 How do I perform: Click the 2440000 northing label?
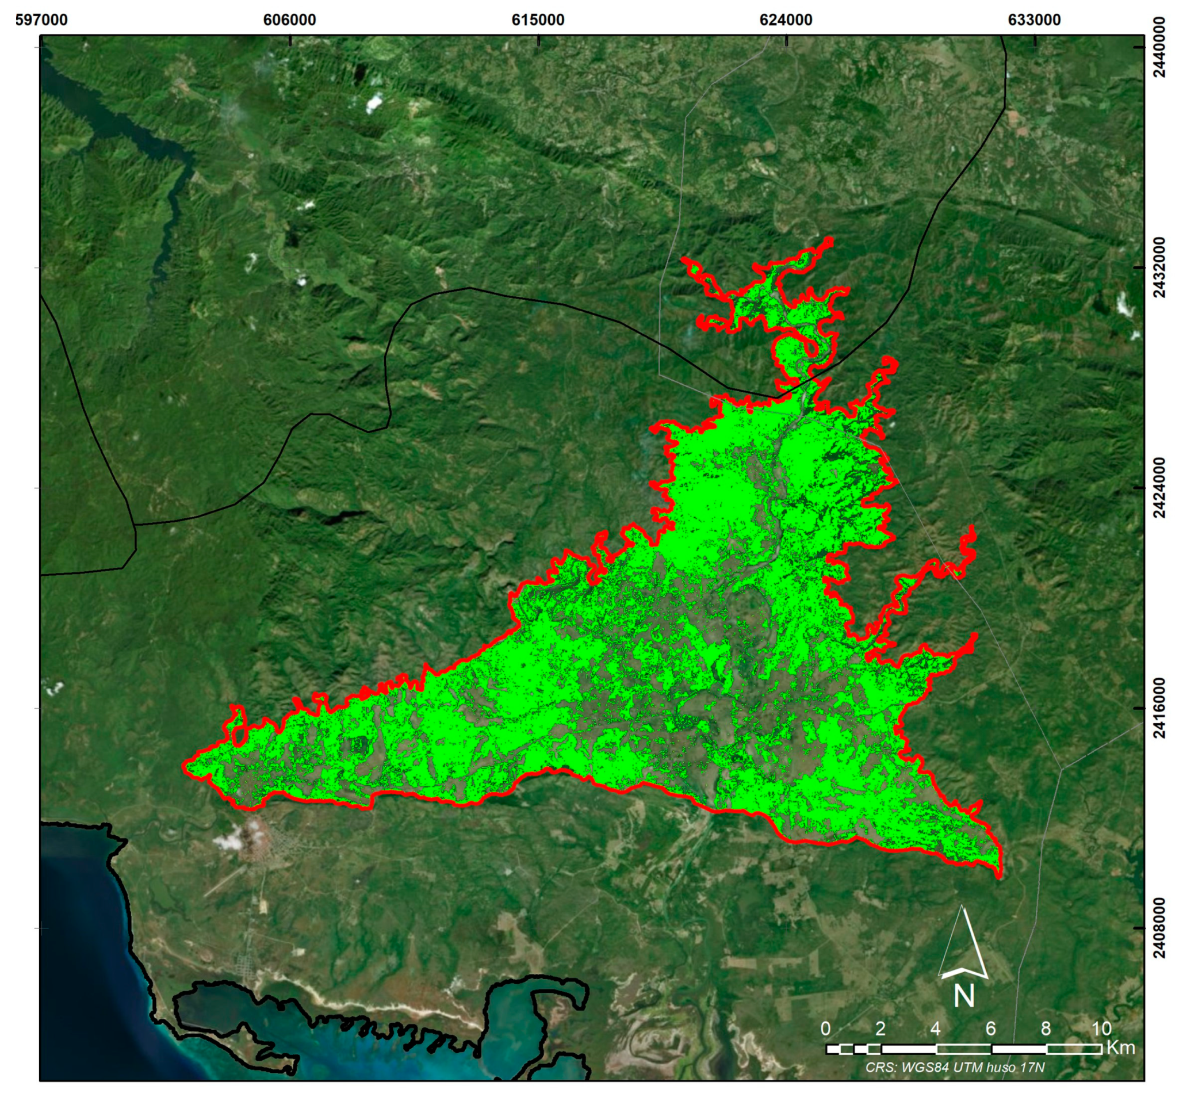pos(1159,47)
